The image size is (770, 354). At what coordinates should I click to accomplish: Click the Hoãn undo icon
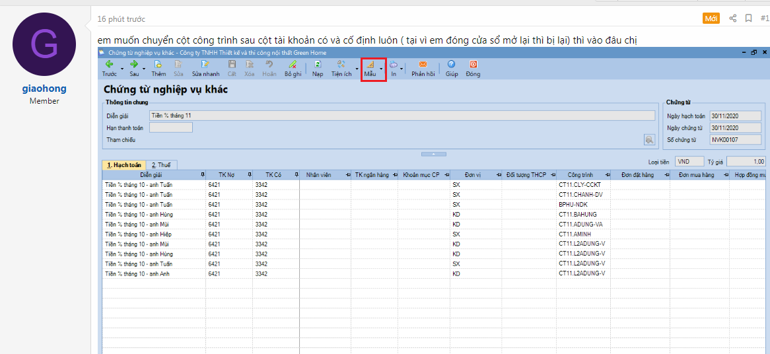pyautogui.click(x=269, y=64)
